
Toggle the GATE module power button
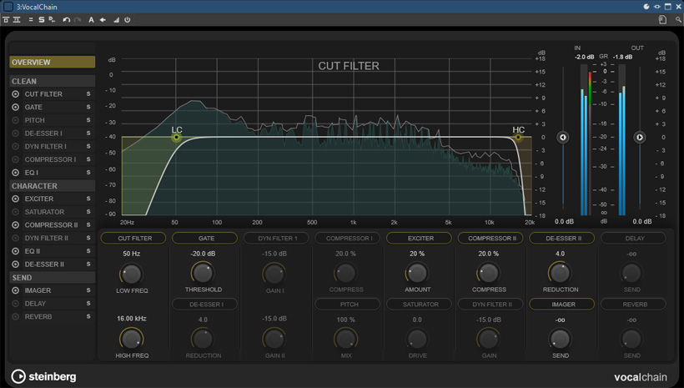coord(16,107)
